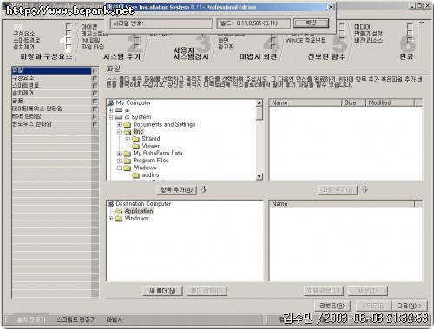
Task: Click the addins folder icon
Action: [x=136, y=175]
